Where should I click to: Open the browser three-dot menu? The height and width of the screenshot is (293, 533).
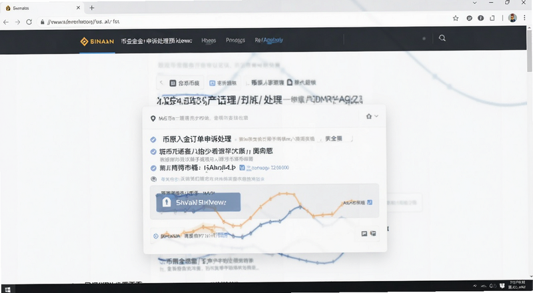(526, 18)
